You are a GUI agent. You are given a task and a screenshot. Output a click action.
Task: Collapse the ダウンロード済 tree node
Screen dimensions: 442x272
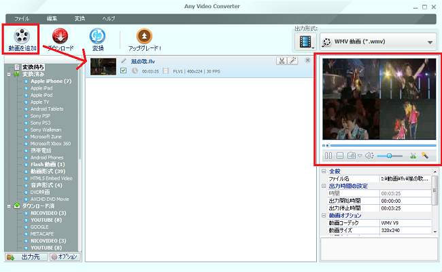pyautogui.click(x=9, y=206)
